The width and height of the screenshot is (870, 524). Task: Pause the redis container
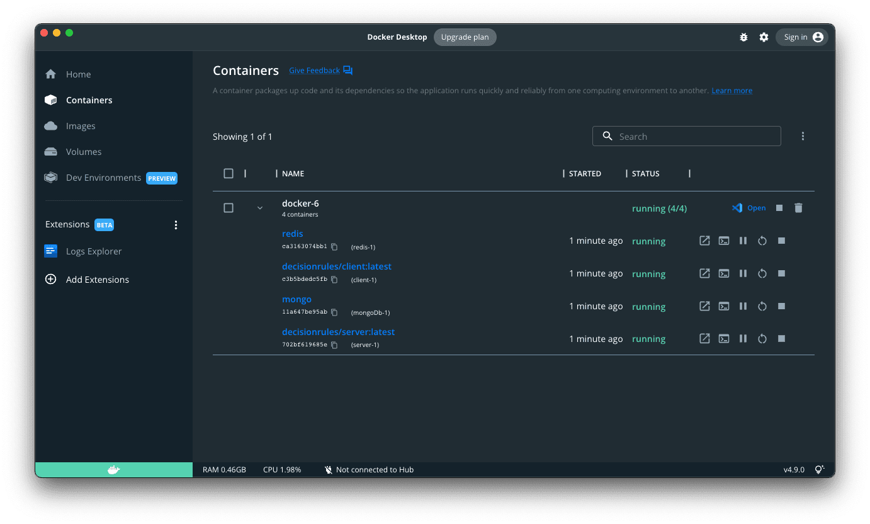point(743,241)
